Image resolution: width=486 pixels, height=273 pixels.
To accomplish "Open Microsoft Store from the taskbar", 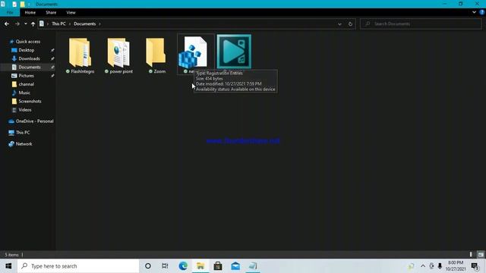I will 218,266.
